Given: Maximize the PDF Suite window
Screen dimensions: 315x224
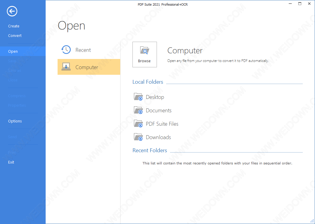Looking at the screenshot, I should 300,4.
